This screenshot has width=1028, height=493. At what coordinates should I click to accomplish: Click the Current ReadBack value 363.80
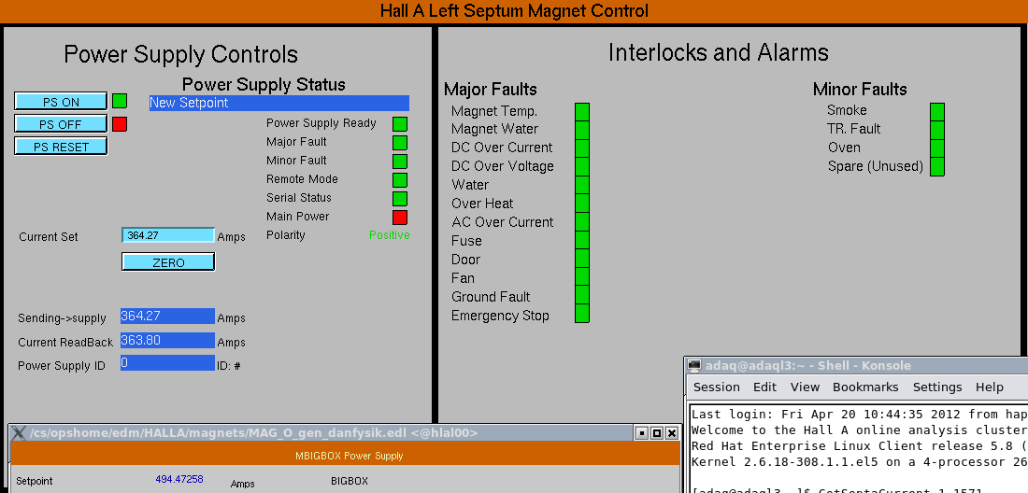point(168,341)
